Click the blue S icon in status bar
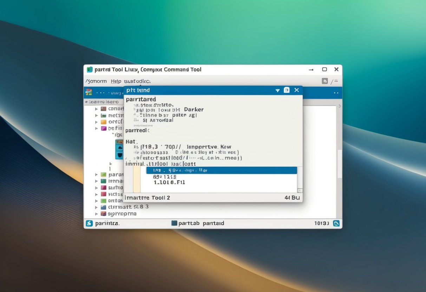 pos(89,223)
